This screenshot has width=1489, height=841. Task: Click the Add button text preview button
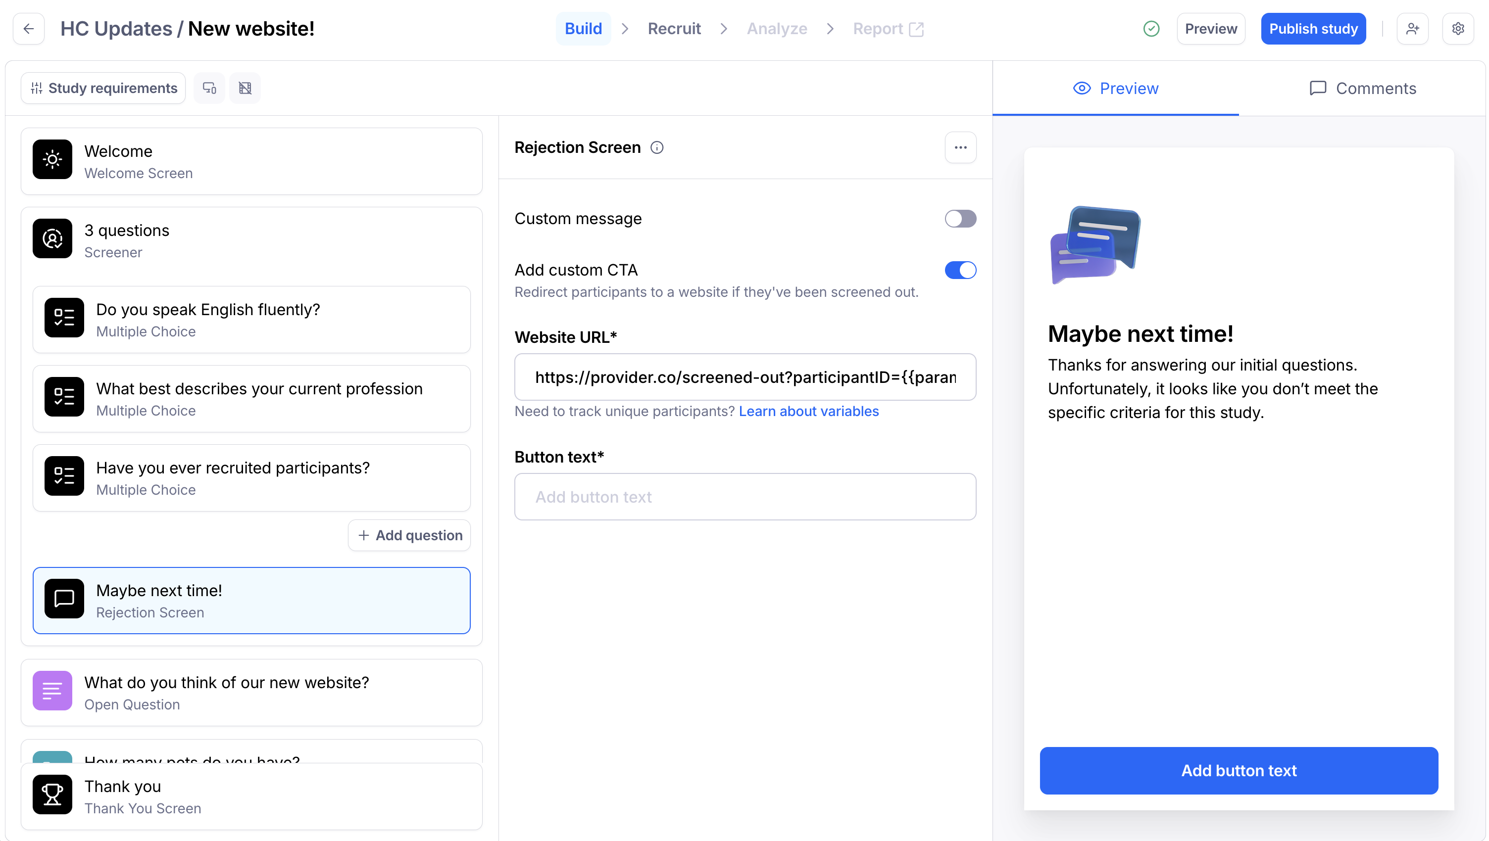point(1239,771)
